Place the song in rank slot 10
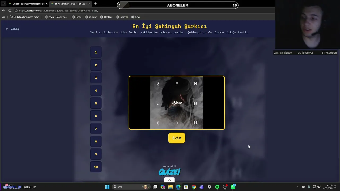Image resolution: width=340 pixels, height=191 pixels. 96,167
